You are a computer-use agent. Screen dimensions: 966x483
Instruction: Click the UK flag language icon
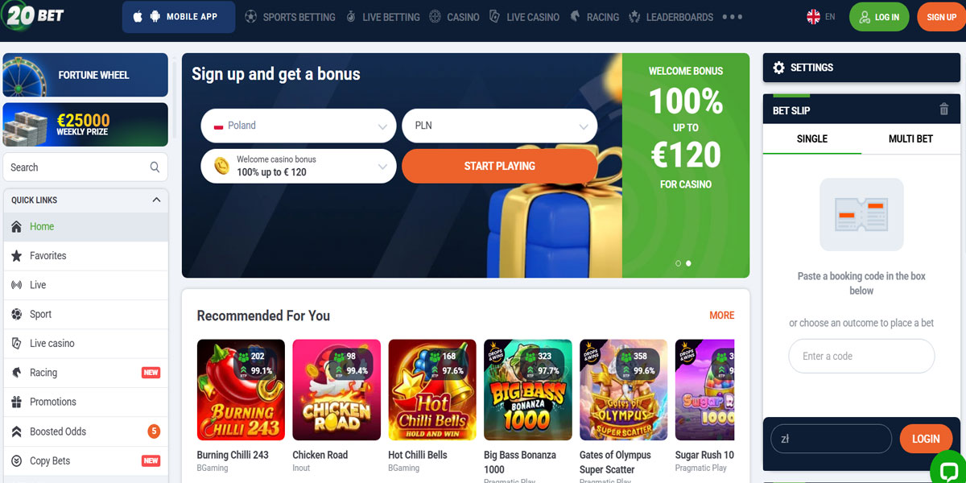point(814,17)
